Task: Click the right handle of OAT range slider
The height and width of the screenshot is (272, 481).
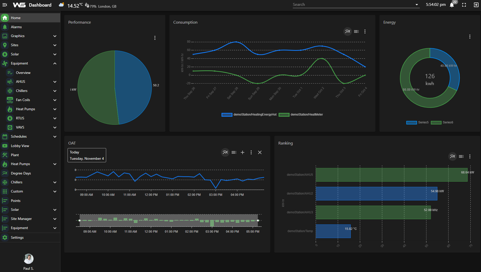Action: (258, 220)
